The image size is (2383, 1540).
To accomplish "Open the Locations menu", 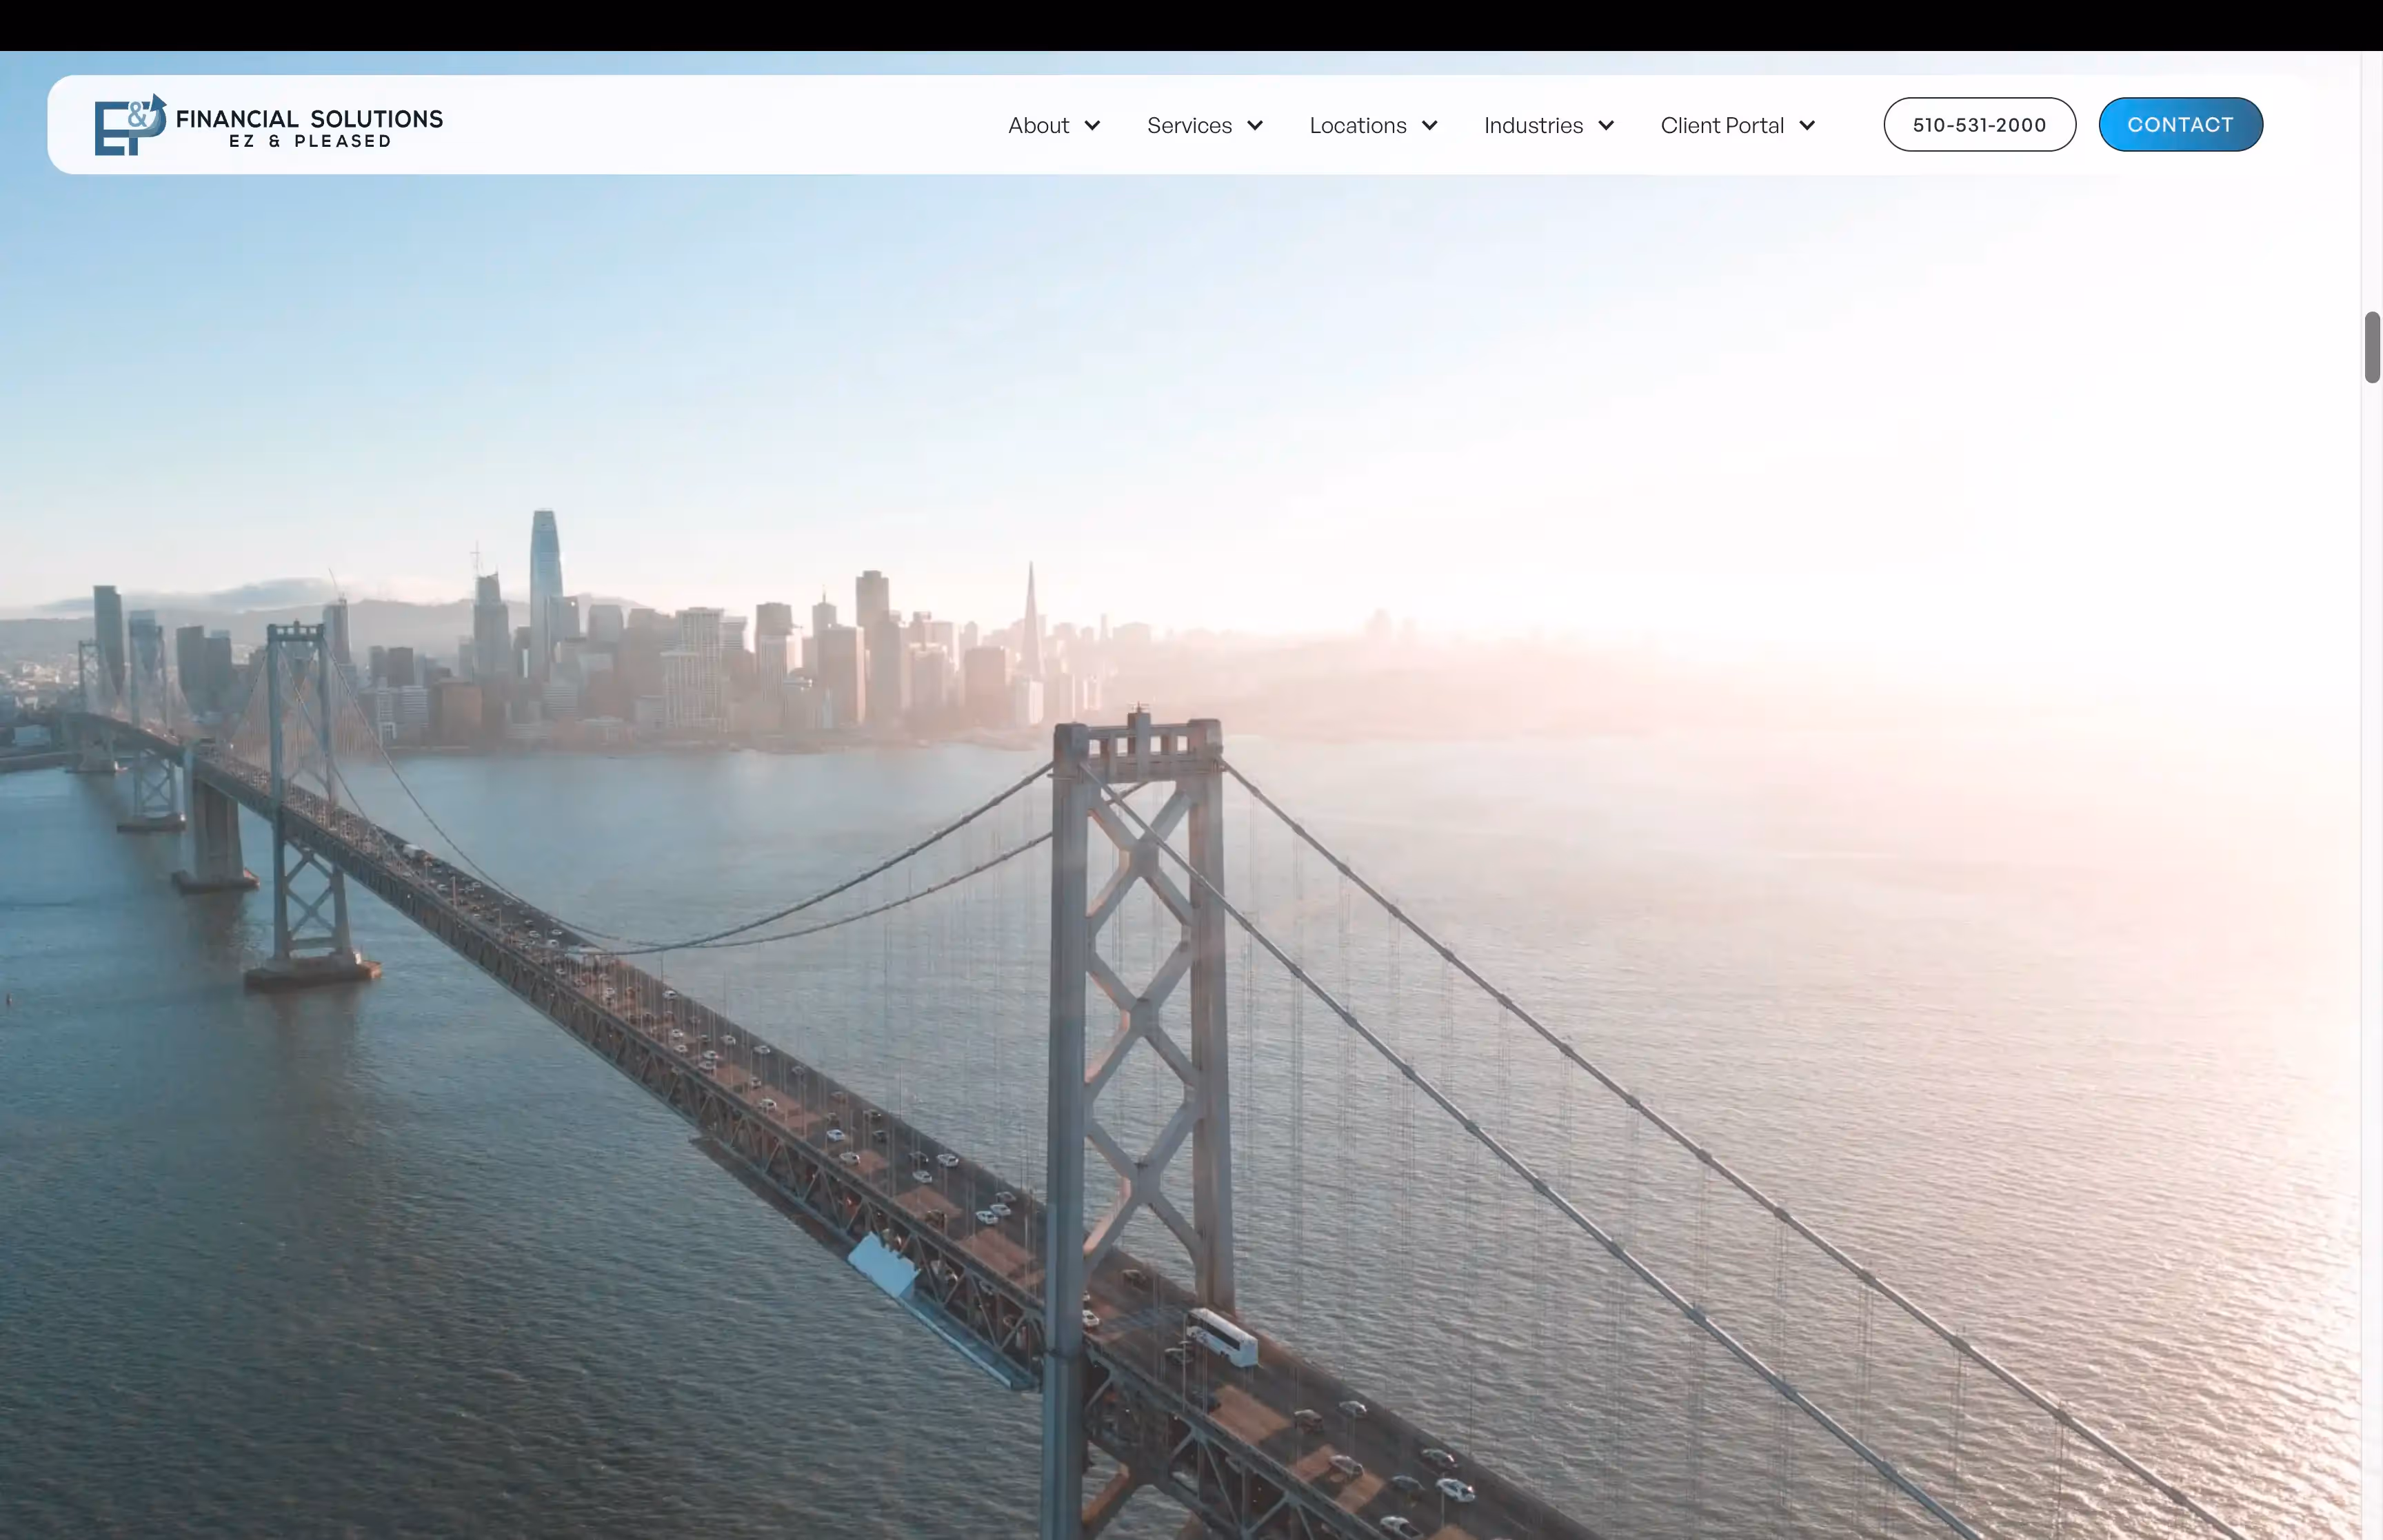I will pyautogui.click(x=1358, y=126).
